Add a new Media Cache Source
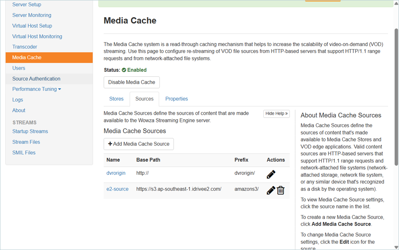 [139, 144]
